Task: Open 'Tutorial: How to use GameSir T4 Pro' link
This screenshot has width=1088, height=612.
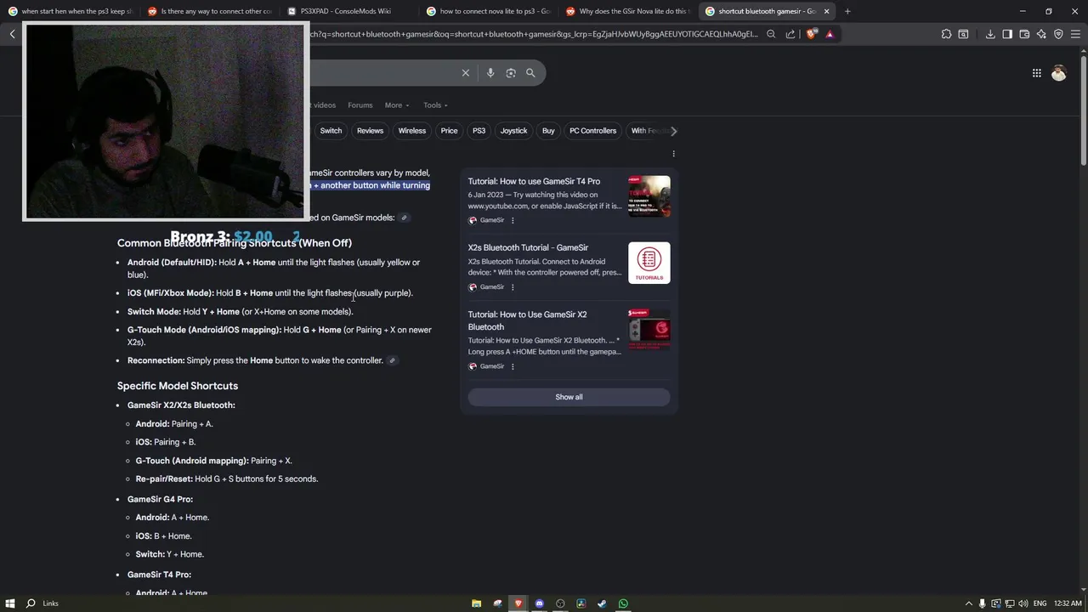Action: click(x=534, y=181)
